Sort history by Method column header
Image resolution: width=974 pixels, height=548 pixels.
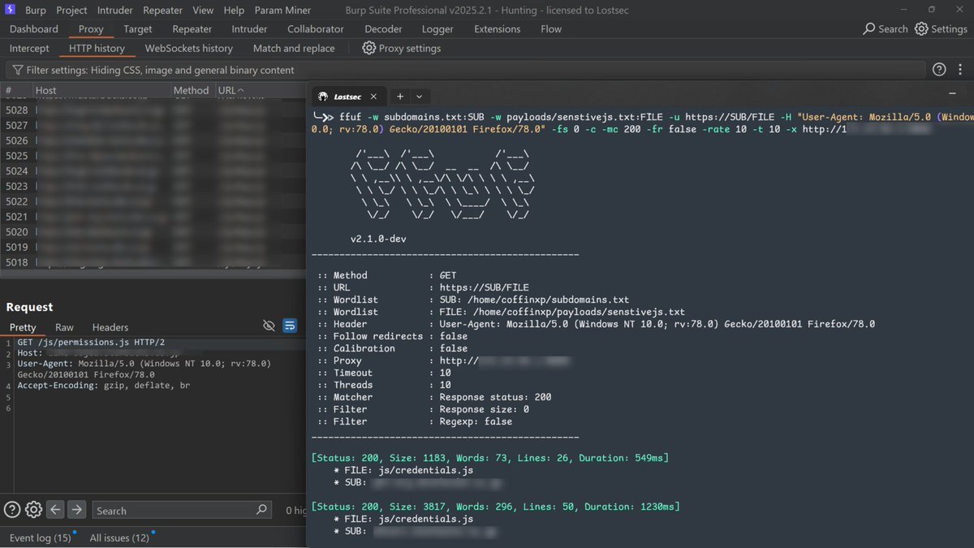193,90
